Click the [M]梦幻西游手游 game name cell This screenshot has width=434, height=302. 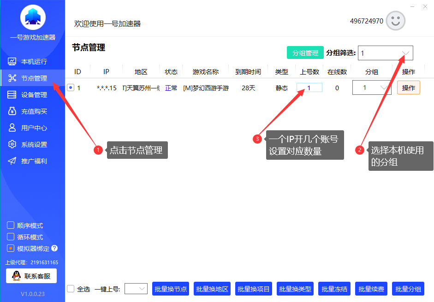click(x=206, y=88)
